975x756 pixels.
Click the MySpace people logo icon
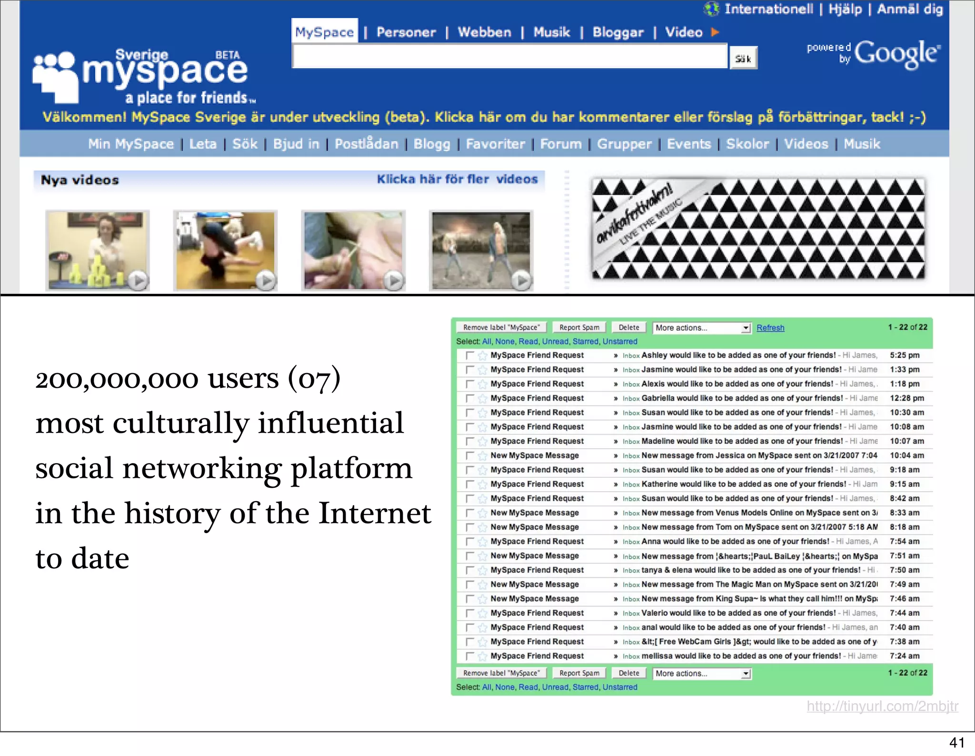[55, 77]
